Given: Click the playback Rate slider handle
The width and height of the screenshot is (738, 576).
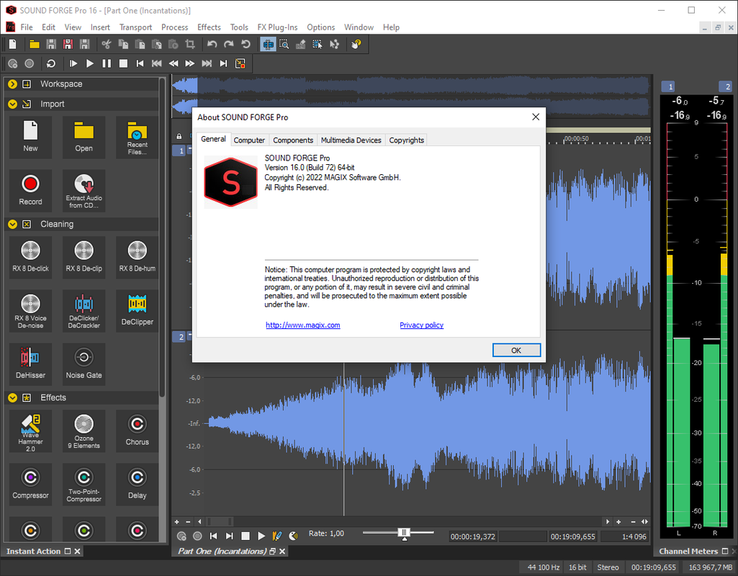Looking at the screenshot, I should 404,534.
